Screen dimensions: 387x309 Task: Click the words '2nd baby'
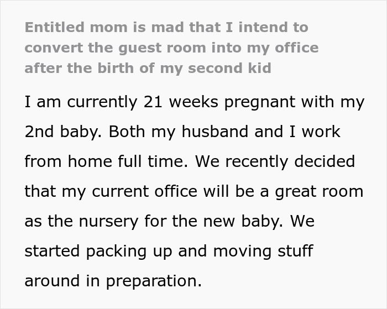click(64, 132)
